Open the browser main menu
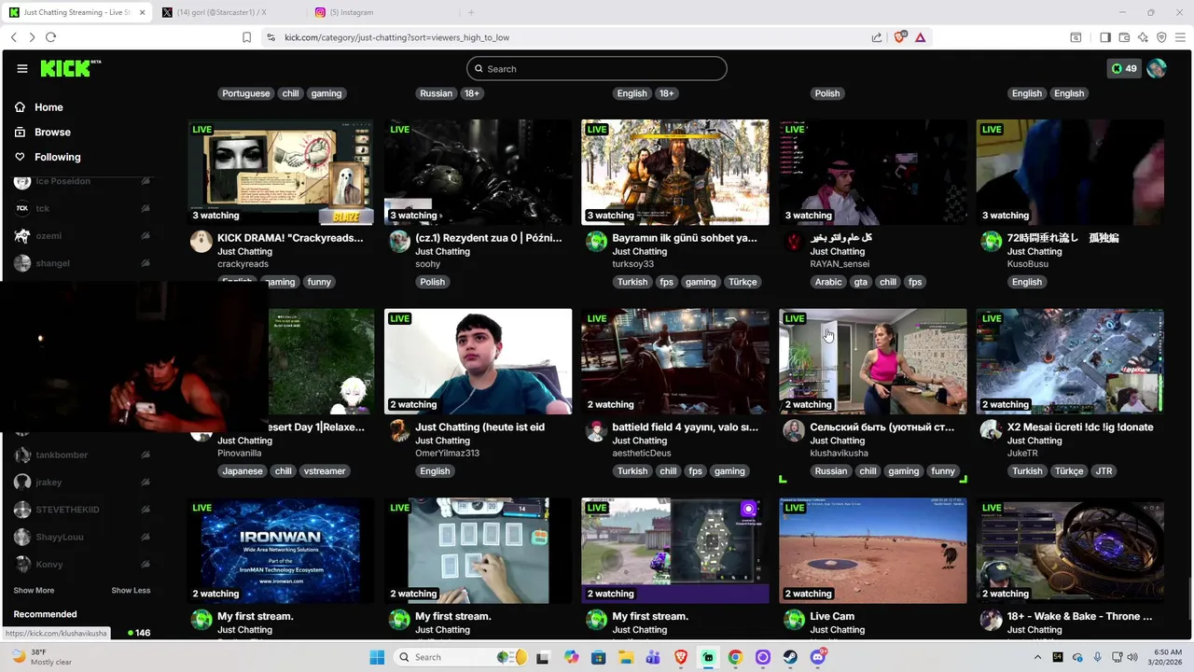 coord(1180,37)
